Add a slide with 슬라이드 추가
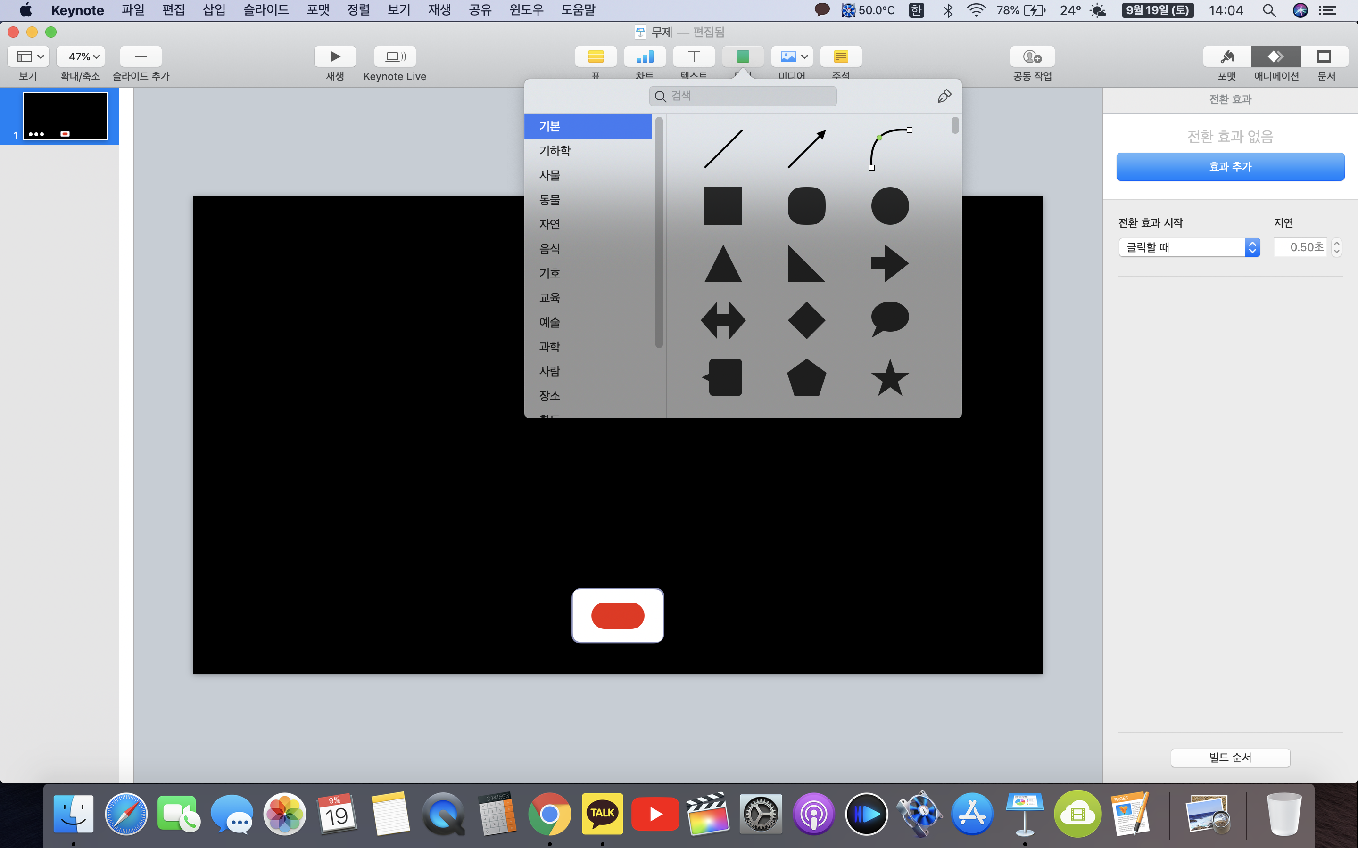 click(x=141, y=57)
